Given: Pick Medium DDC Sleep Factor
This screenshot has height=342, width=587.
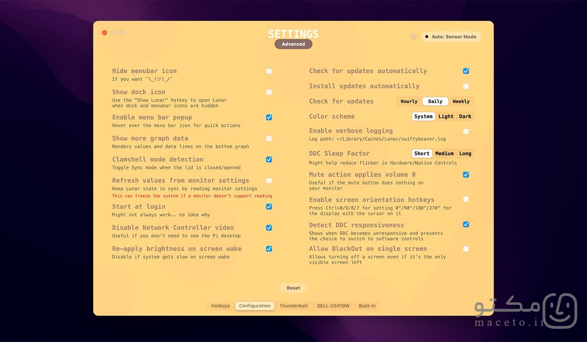Looking at the screenshot, I should point(444,153).
